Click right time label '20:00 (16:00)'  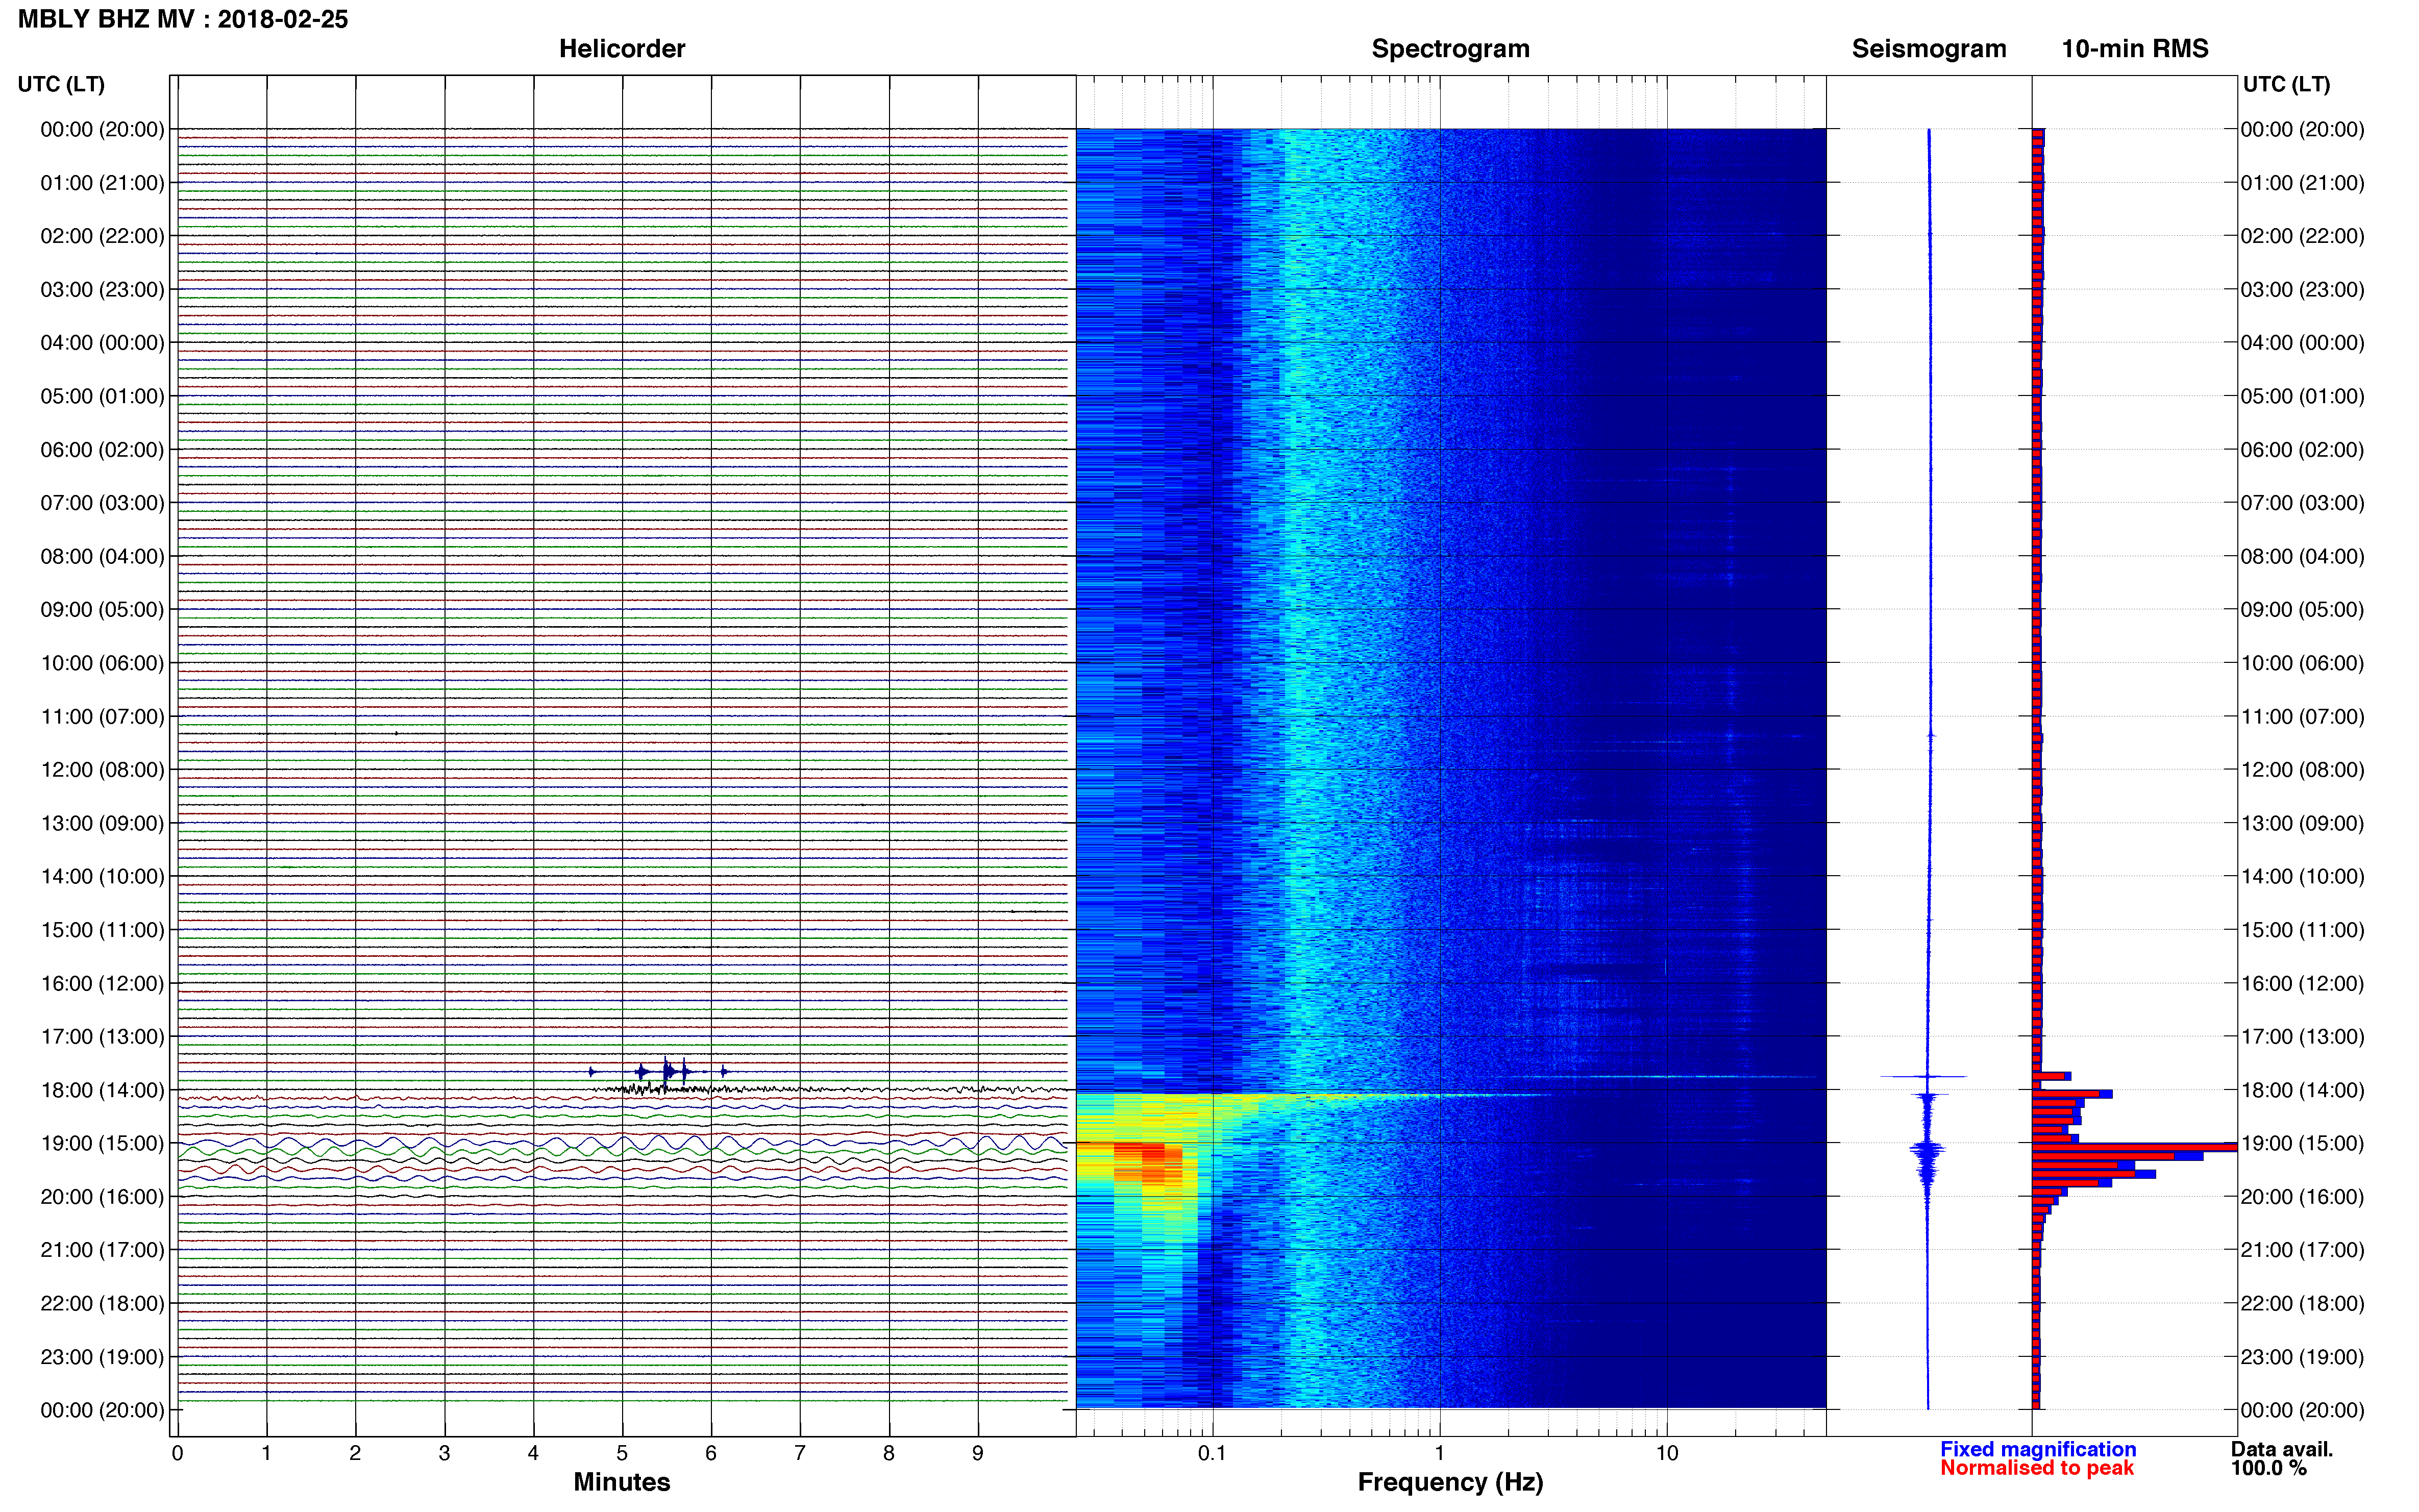[x=2302, y=1197]
